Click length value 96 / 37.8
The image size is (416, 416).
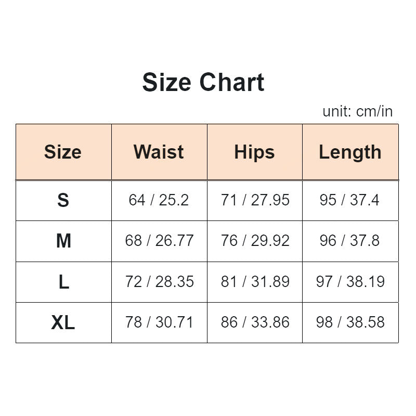tap(350, 241)
